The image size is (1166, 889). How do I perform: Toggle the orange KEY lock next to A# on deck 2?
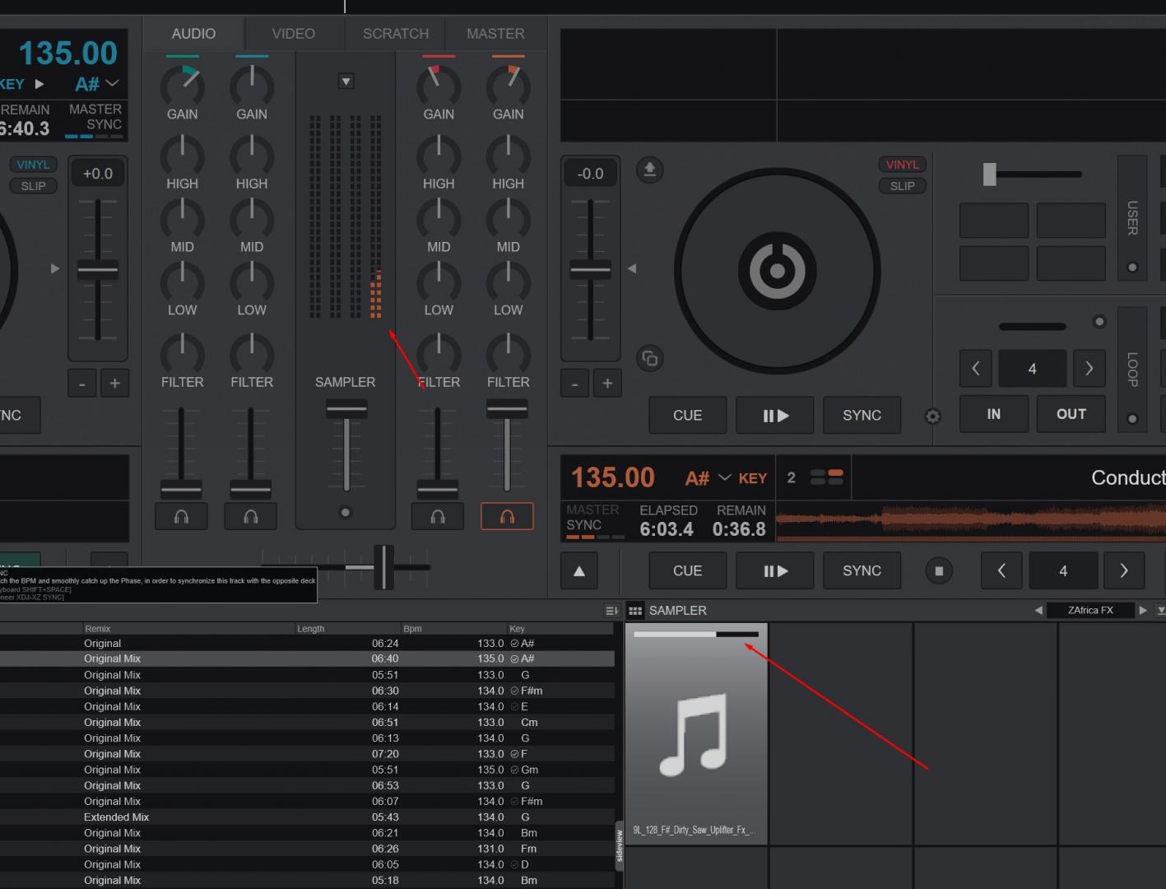(x=752, y=478)
